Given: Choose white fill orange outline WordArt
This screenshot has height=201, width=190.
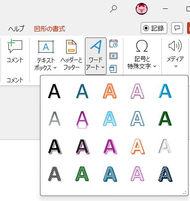Looking at the screenshot, I should (138, 146).
